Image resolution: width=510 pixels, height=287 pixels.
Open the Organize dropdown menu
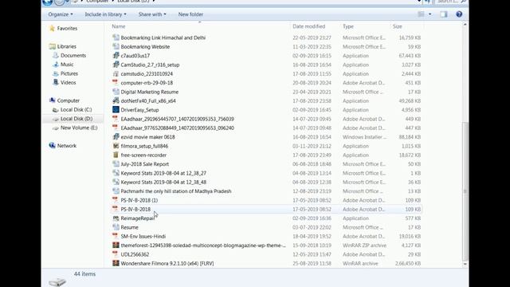pos(61,14)
